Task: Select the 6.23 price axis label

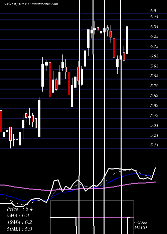Action: 154,36
